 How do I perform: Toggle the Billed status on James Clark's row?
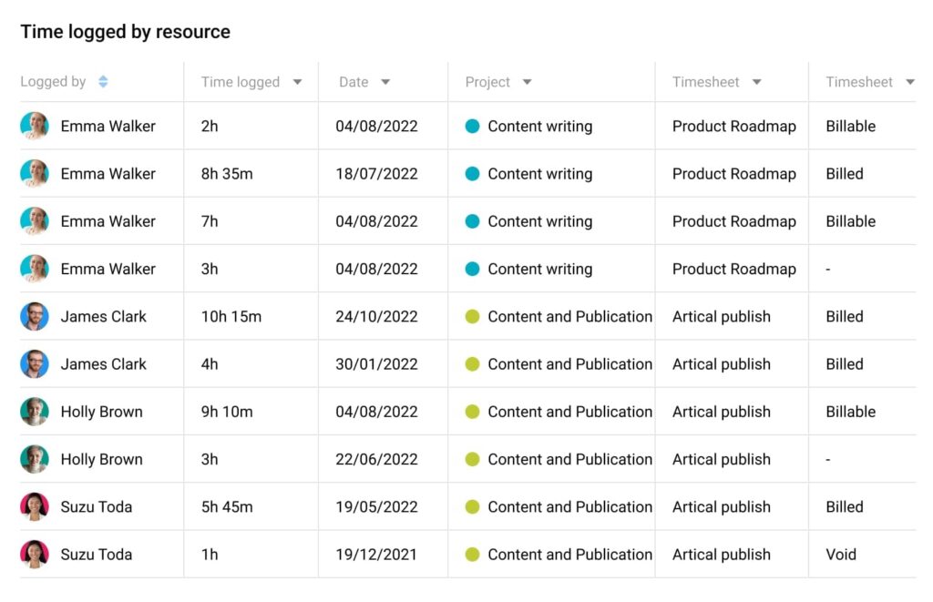pyautogui.click(x=844, y=316)
